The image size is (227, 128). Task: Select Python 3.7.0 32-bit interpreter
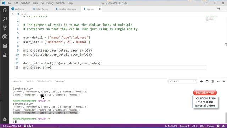(x=12, y=126)
